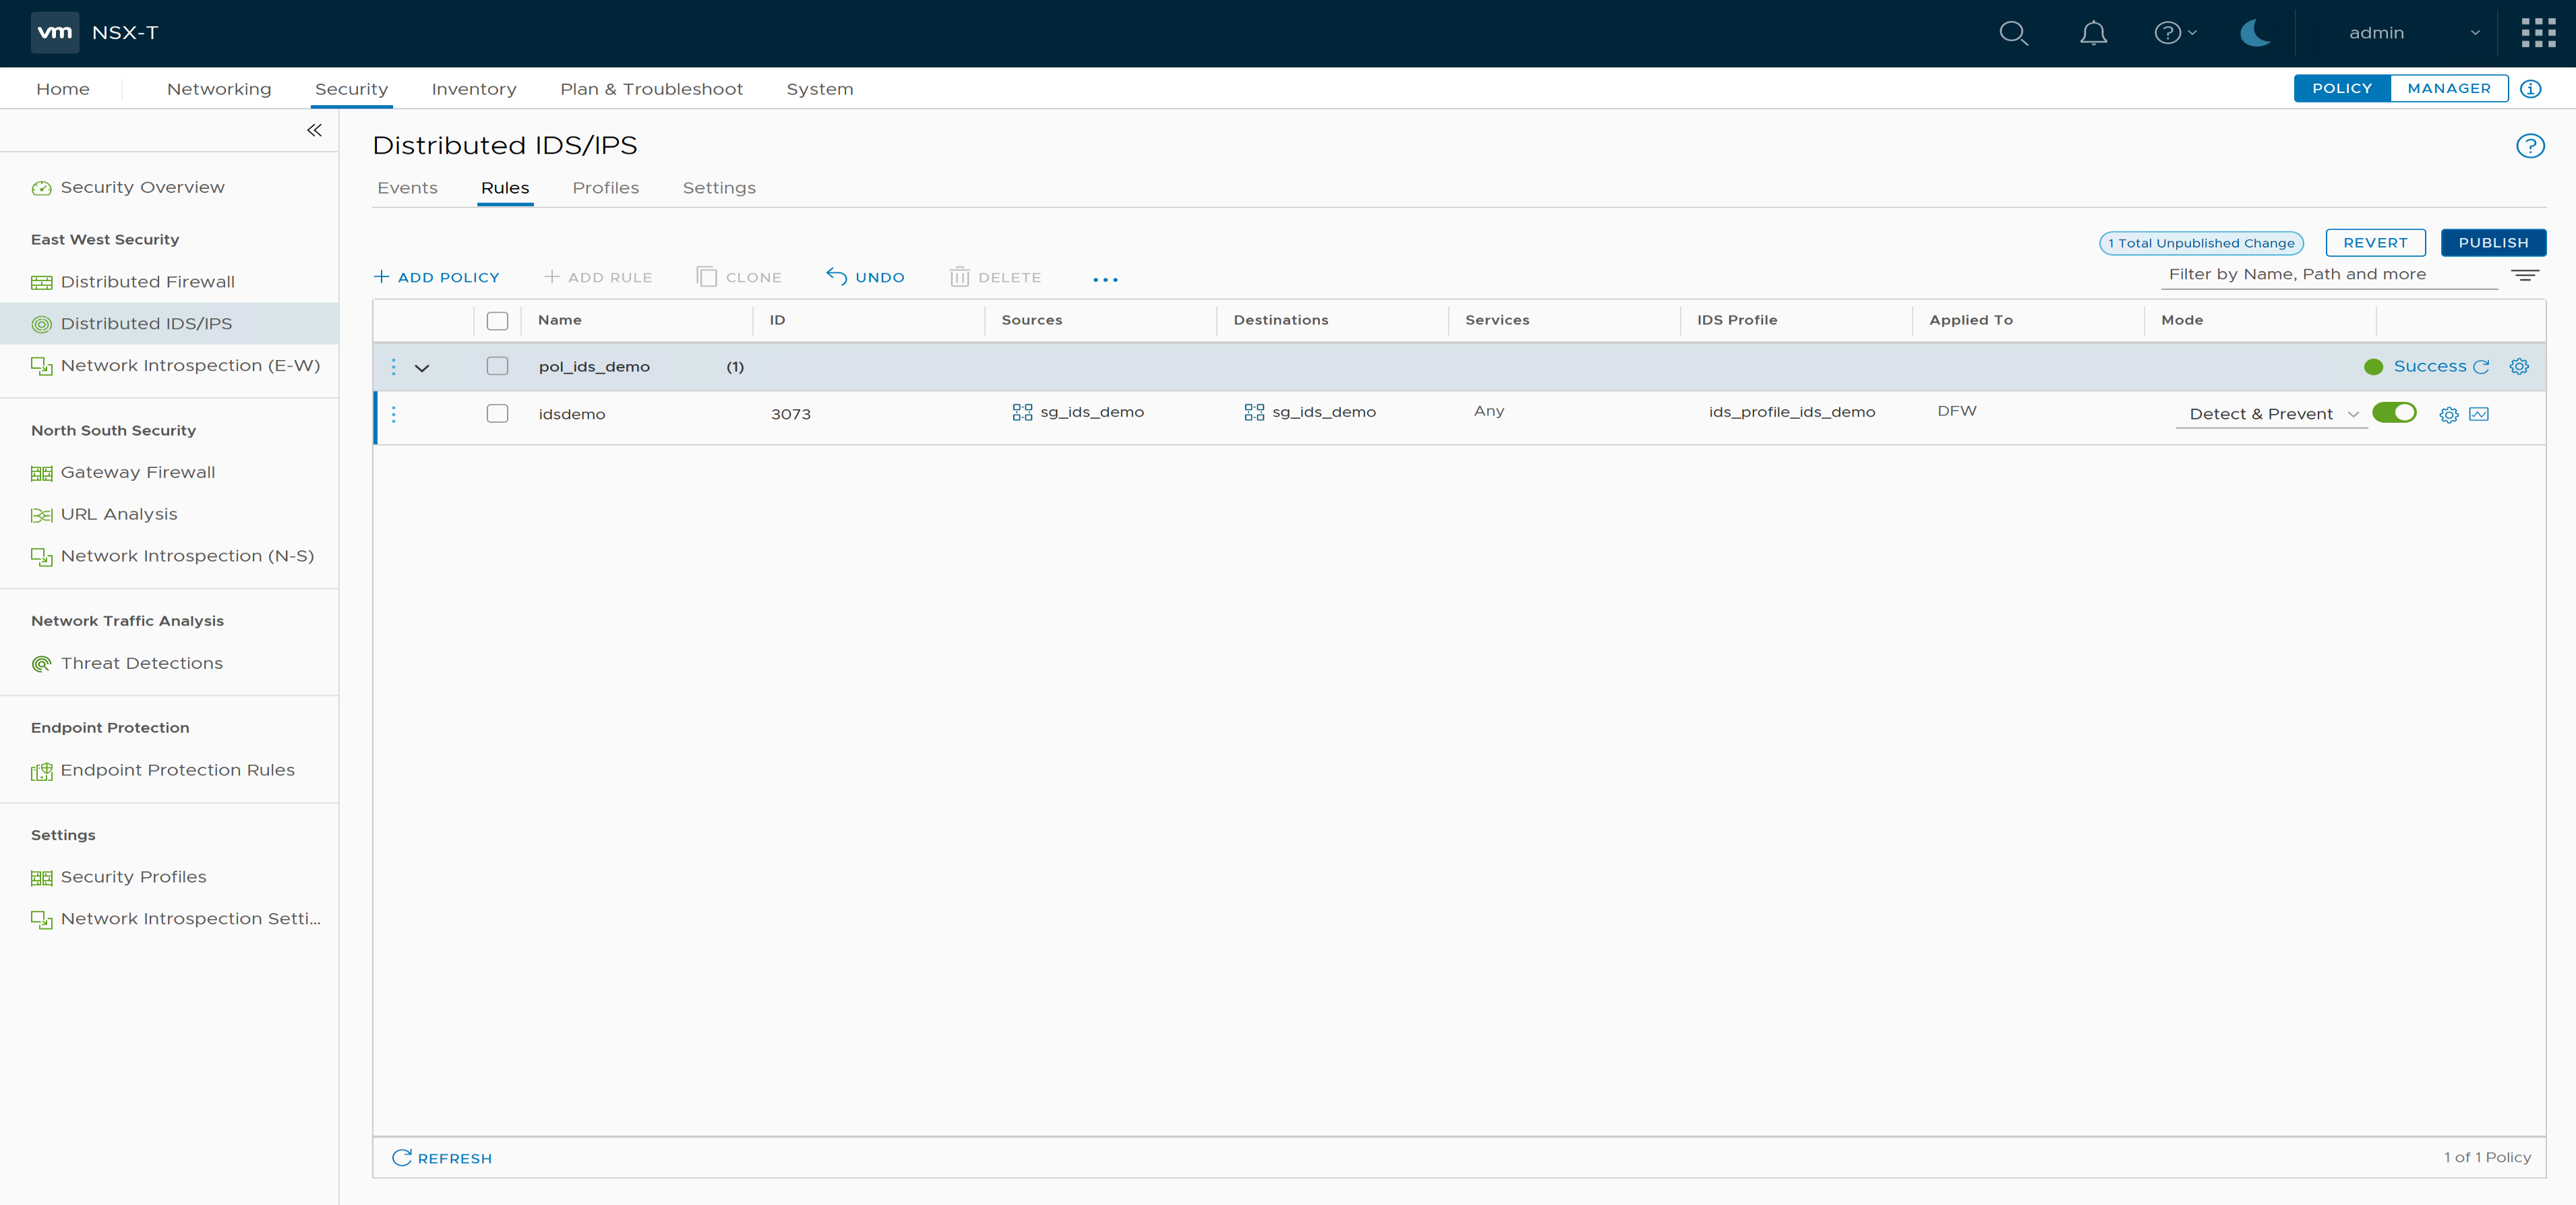Open page help question-mark icon

pos(2530,146)
